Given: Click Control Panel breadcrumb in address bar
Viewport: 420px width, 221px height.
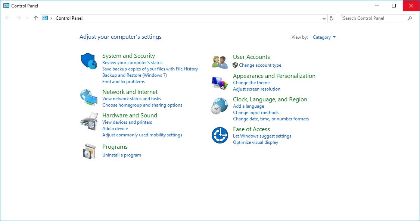Looking at the screenshot, I should pos(69,18).
